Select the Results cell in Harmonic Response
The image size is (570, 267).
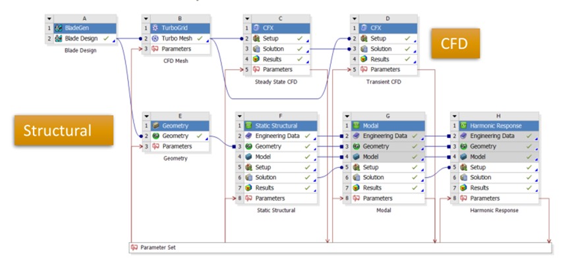pos(498,188)
